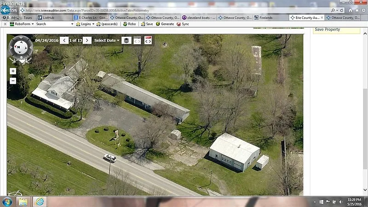
Task: Zoom in with the plus button on map
Action: (13, 71)
